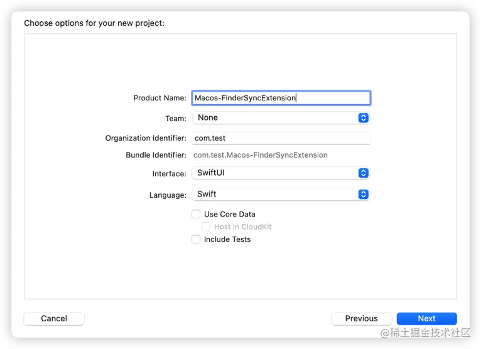This screenshot has height=349, width=481.
Task: Toggle the Host in CloudKit checkbox
Action: coord(206,227)
